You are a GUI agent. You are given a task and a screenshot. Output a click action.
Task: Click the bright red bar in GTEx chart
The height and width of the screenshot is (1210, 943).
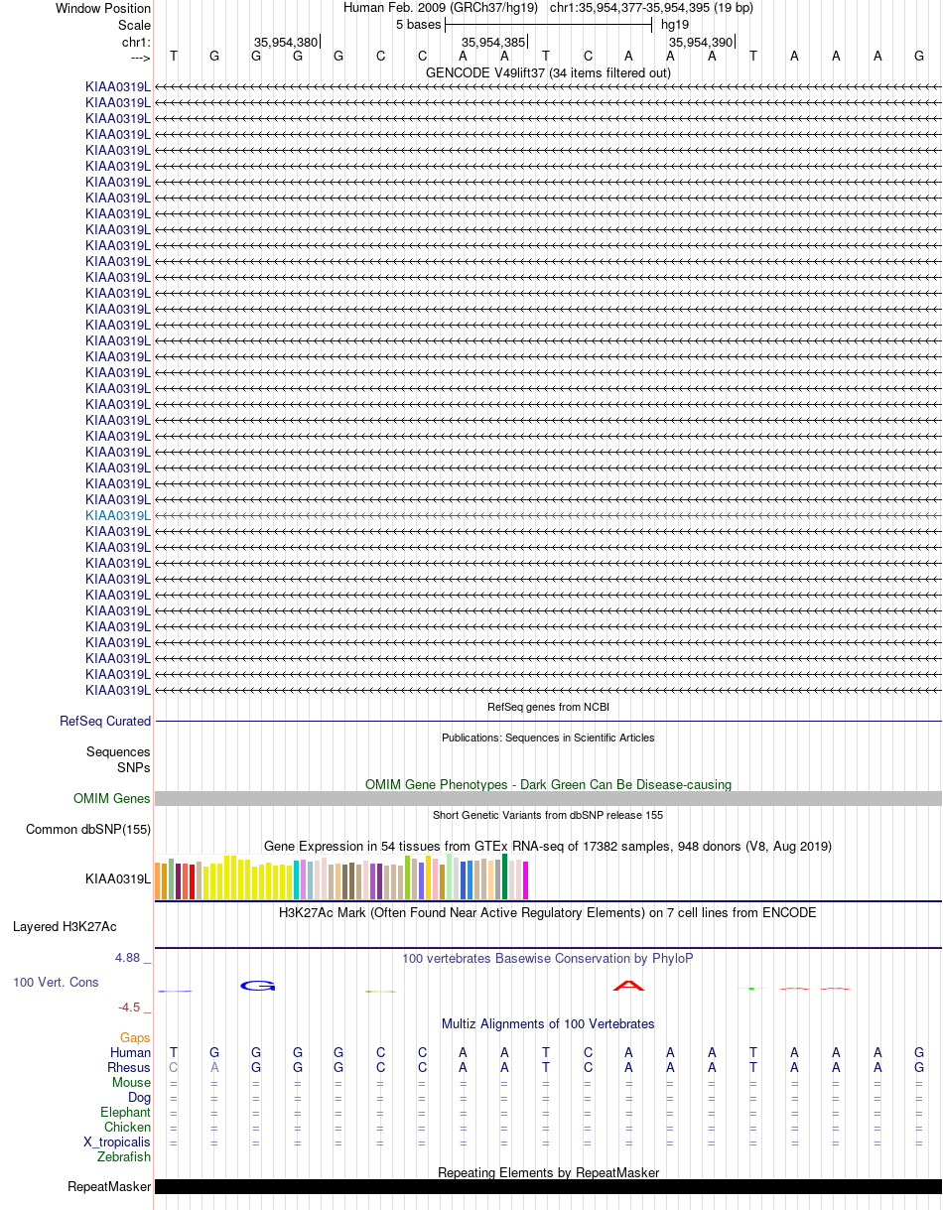[x=192, y=881]
